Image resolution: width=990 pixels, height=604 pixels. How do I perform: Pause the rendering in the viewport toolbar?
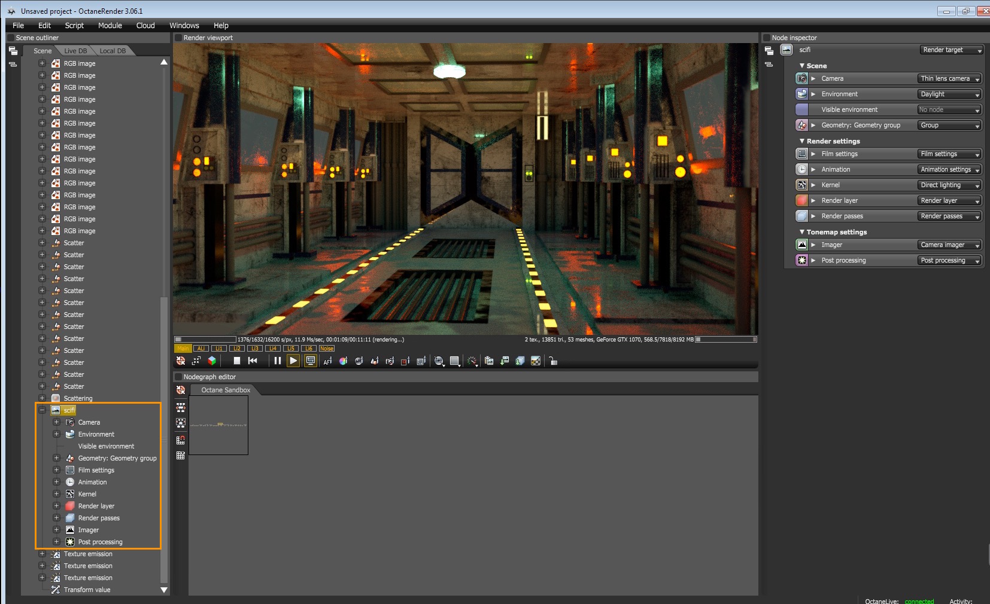click(x=277, y=361)
